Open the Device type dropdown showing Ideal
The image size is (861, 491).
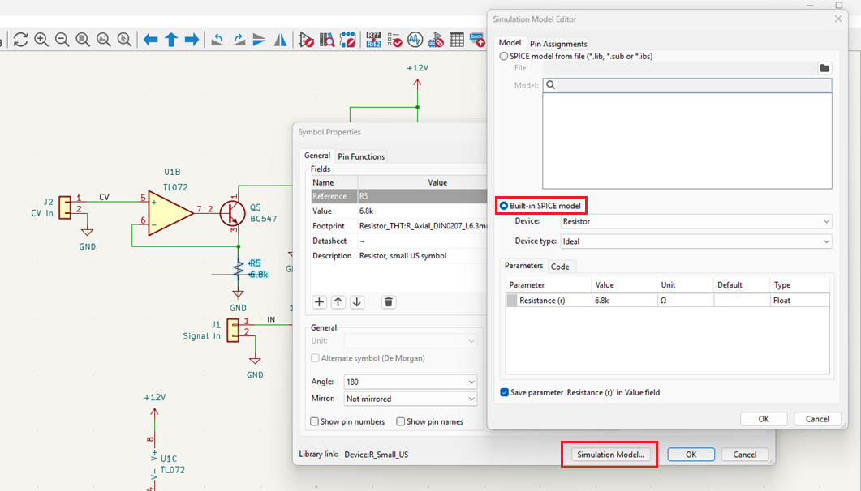696,241
